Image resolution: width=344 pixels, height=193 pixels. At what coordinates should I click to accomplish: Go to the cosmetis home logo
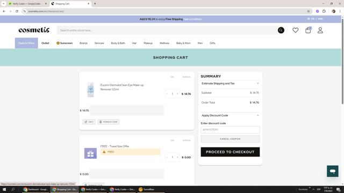coord(34,30)
